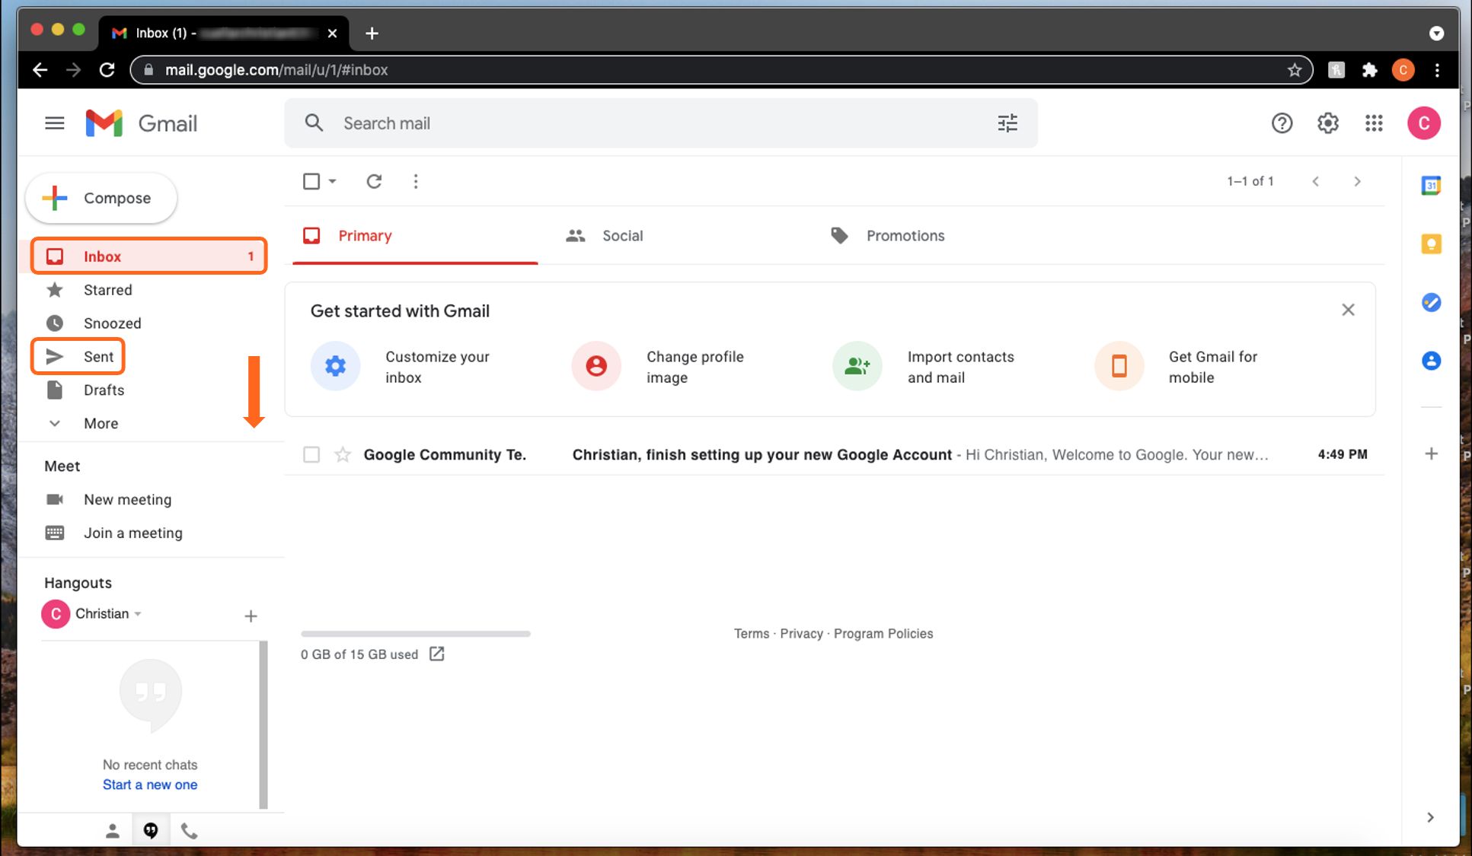Show search options filter icon
1472x856 pixels.
pyautogui.click(x=1007, y=123)
